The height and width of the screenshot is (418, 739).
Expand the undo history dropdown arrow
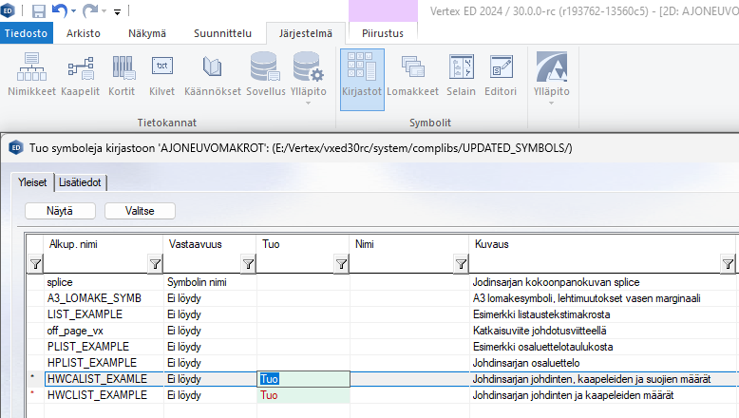74,11
